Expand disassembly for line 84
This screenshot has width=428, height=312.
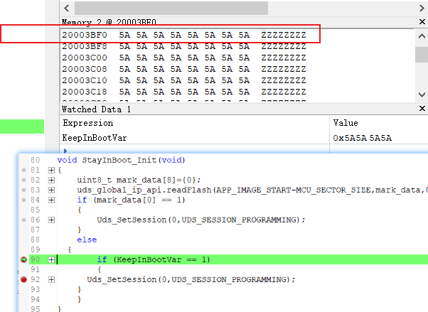point(51,200)
